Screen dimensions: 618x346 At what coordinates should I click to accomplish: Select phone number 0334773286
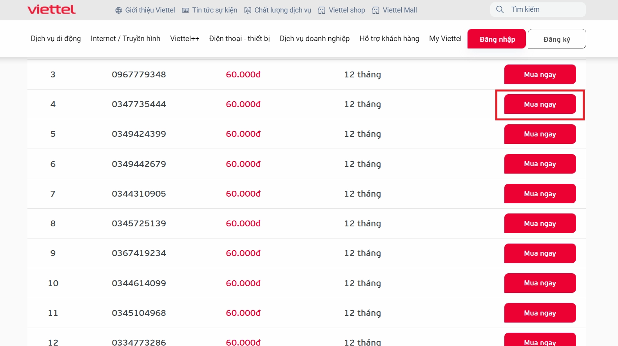point(139,342)
